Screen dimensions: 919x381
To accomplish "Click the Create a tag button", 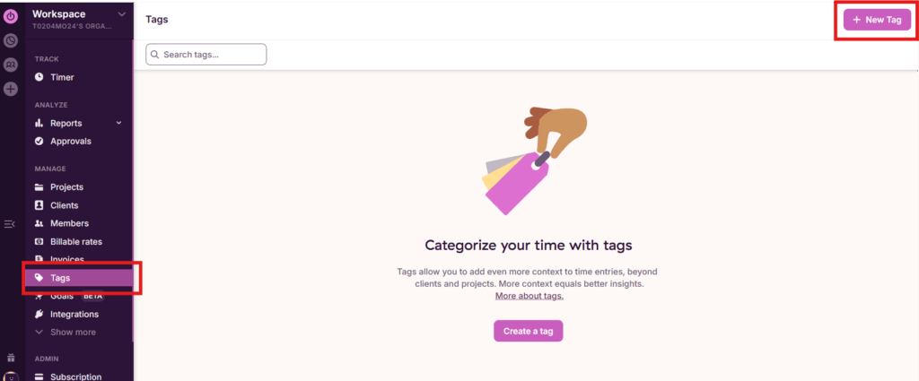I will click(x=528, y=331).
